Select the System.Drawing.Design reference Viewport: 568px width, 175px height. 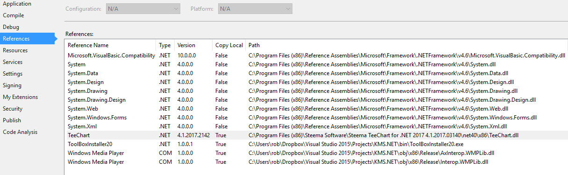[x=316, y=100]
